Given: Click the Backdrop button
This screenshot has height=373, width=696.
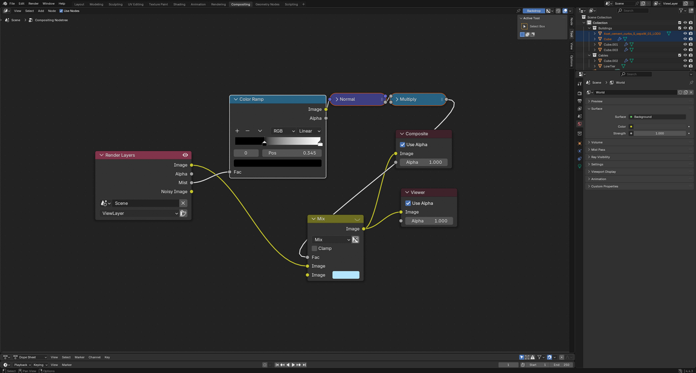Looking at the screenshot, I should click(x=533, y=11).
